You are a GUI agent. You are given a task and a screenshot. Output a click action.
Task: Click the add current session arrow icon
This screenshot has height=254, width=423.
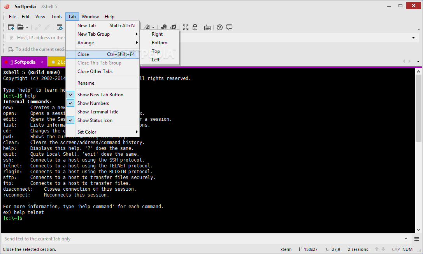tap(11, 50)
